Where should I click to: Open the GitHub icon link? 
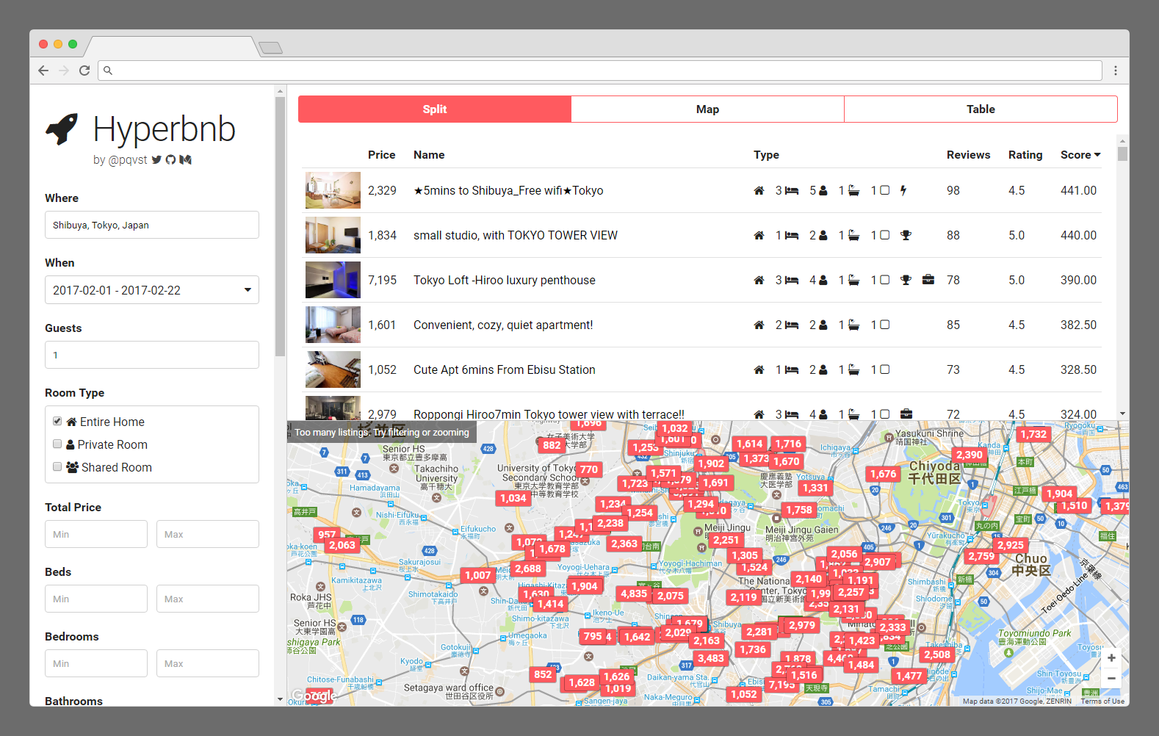(170, 159)
